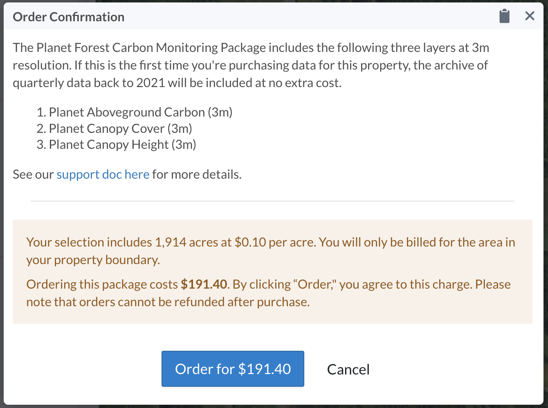The image size is (548, 408).
Task: Click empty area of dialog header bar
Action: (x=311, y=16)
